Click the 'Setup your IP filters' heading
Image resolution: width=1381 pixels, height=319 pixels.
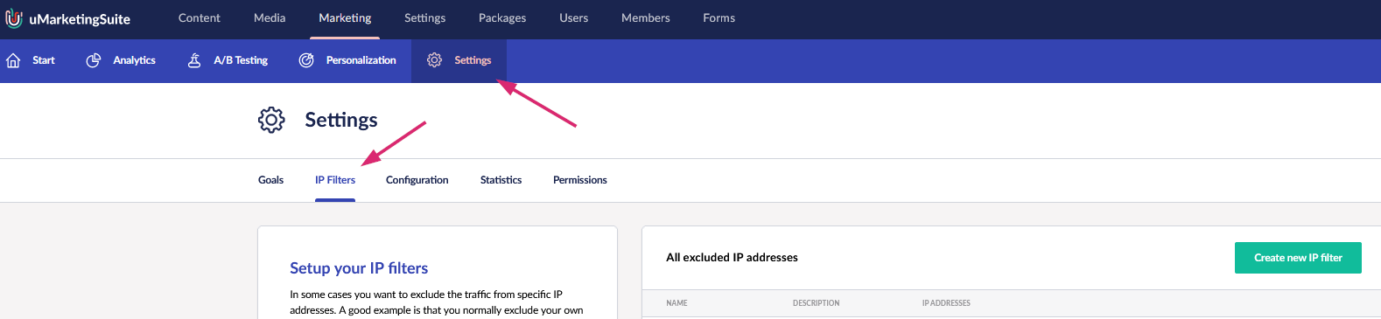point(359,268)
